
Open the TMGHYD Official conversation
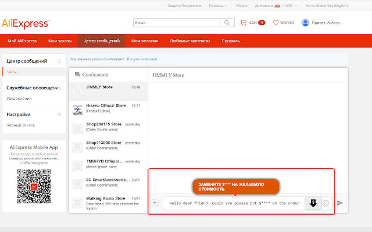108,165
